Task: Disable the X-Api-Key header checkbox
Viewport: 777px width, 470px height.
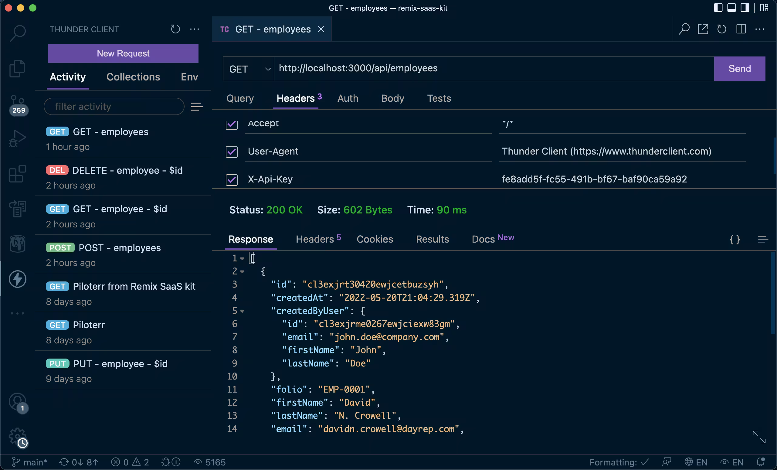Action: click(x=232, y=180)
